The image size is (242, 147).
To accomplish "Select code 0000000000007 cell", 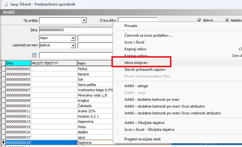I will click(x=18, y=90).
